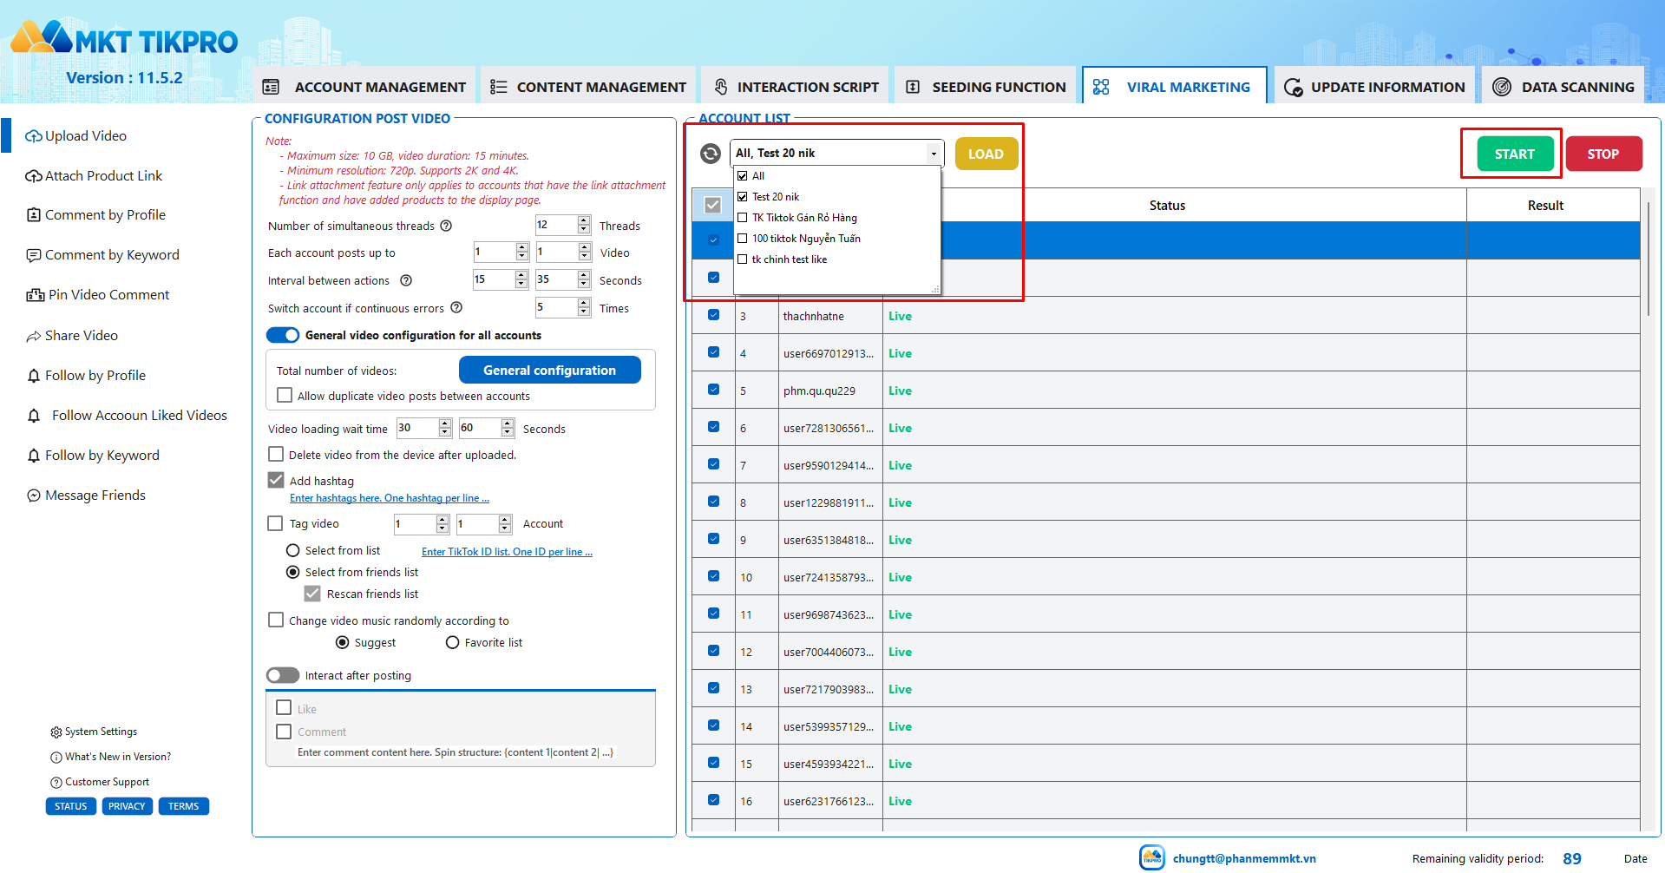This screenshot has width=1665, height=873.
Task: Enable Interact after posting switch
Action: 283,675
